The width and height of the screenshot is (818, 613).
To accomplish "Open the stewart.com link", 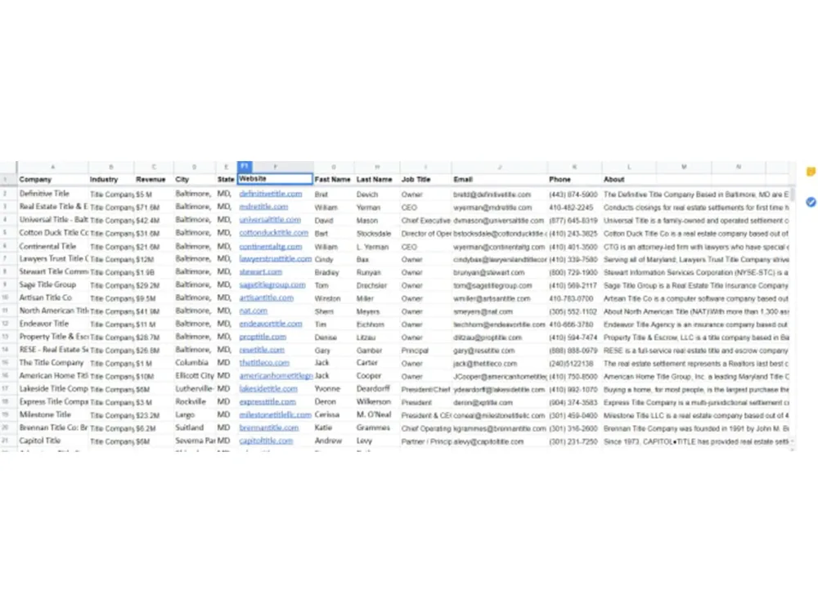I will (260, 272).
